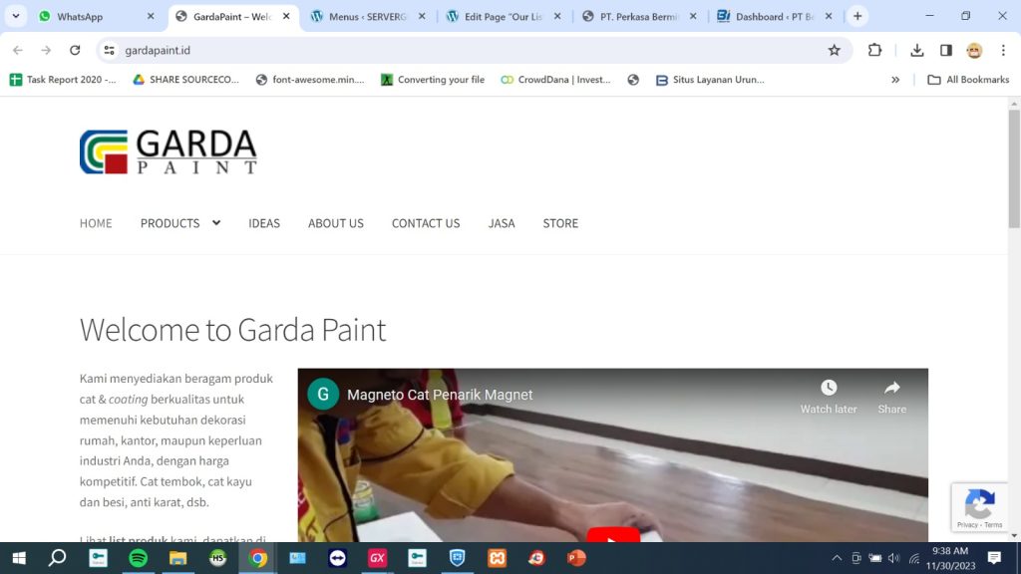1021x574 pixels.
Task: Click the Garda Paint logo
Action: pyautogui.click(x=169, y=151)
